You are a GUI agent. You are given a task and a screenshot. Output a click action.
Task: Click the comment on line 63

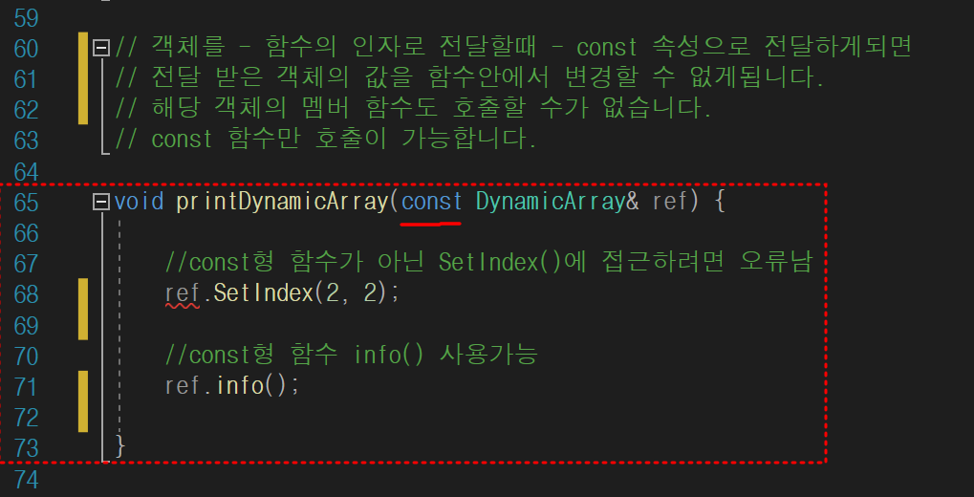click(326, 140)
